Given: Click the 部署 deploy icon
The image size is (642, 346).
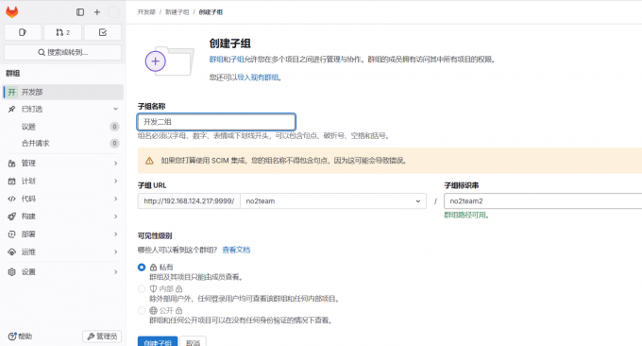Looking at the screenshot, I should coord(12,234).
